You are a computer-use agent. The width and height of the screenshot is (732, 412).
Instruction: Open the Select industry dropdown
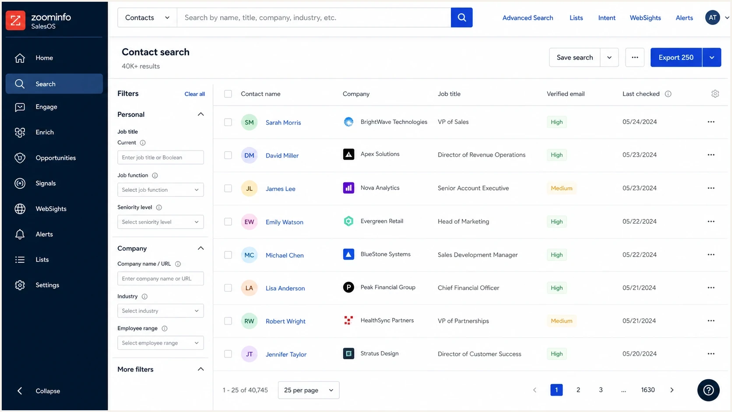[160, 311]
